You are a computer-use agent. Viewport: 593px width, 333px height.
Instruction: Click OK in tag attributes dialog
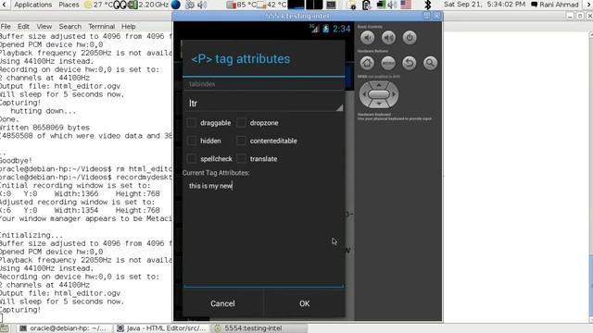click(305, 303)
